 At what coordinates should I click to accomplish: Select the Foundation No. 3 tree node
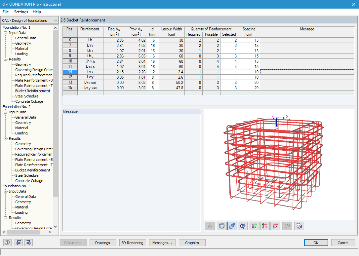(x=17, y=186)
